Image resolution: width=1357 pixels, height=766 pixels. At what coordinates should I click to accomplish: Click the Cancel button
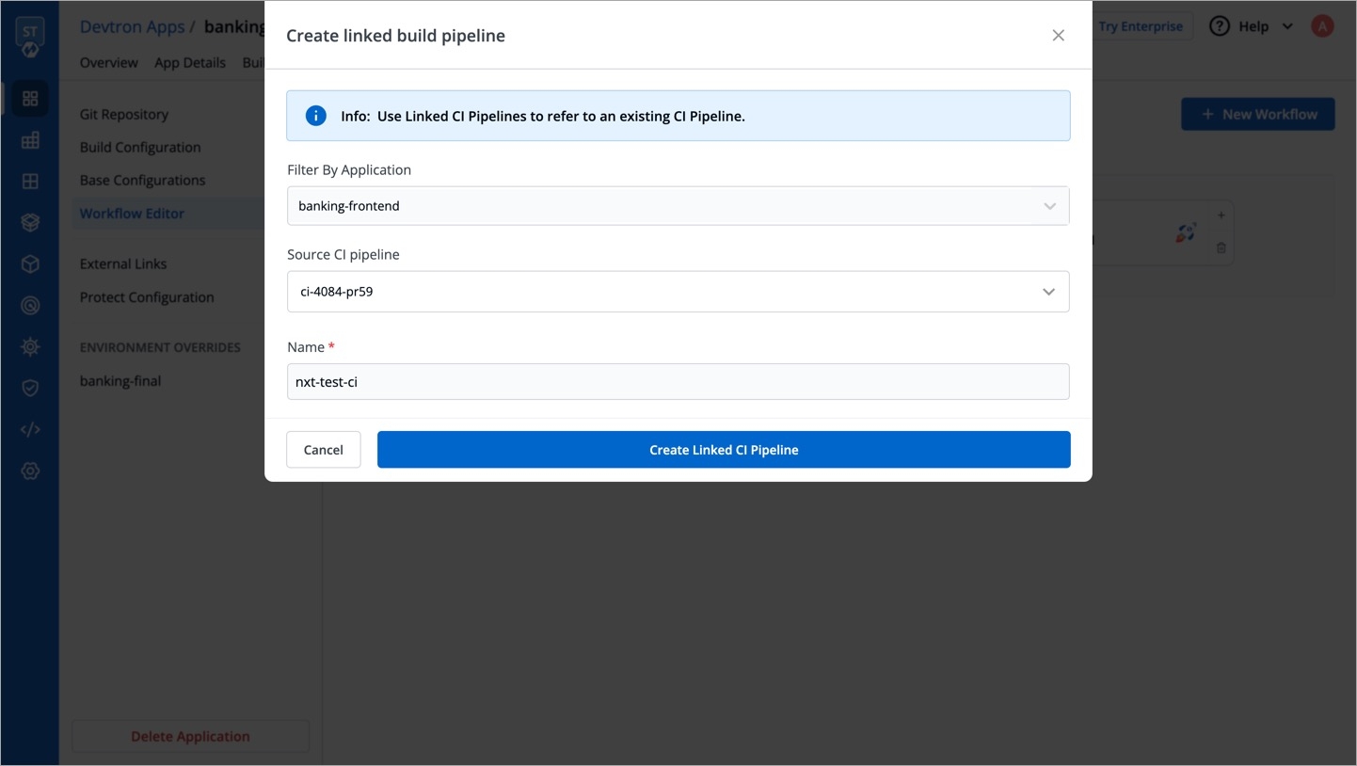pyautogui.click(x=323, y=450)
